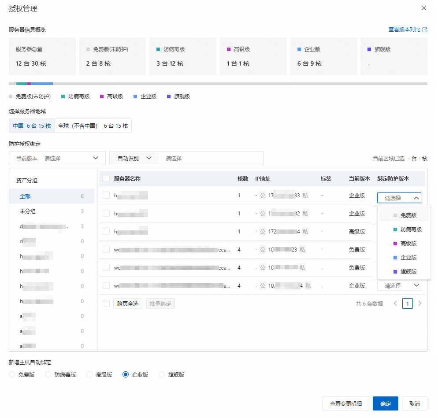The height and width of the screenshot is (418, 438).
Task: Open the 当前版本 filter dropdown
Action: pos(57,158)
